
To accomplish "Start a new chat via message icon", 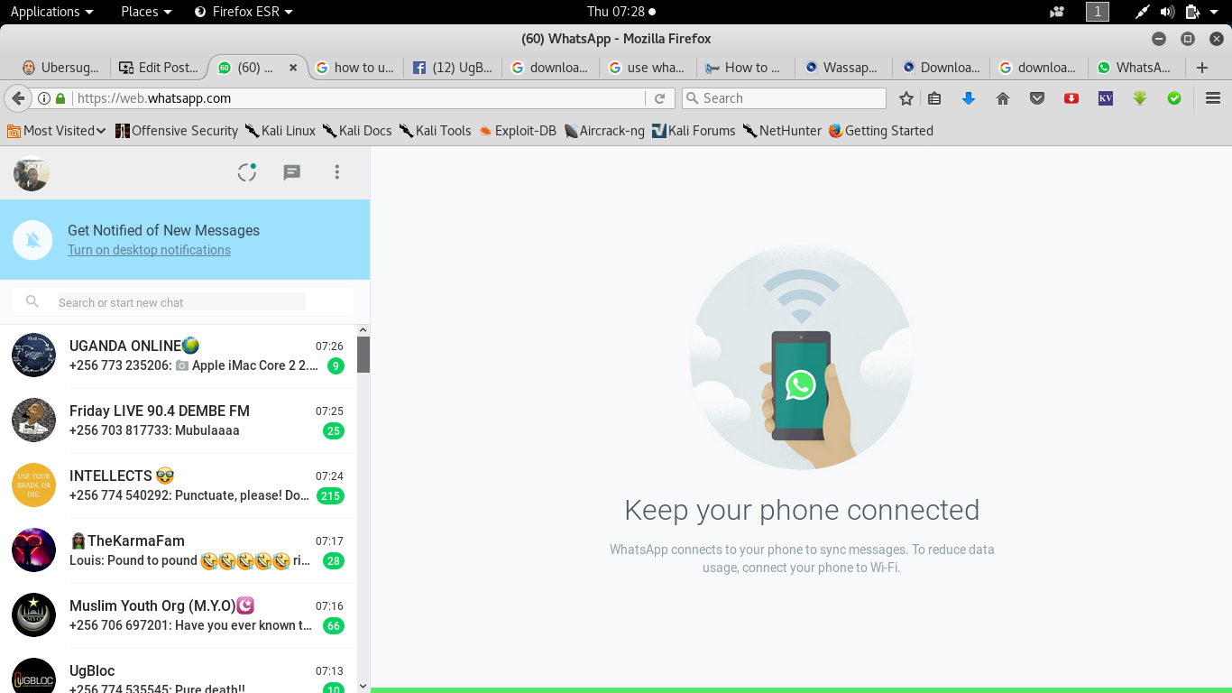I will (x=291, y=172).
